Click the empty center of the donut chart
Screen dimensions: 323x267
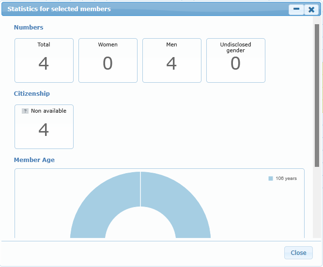140,227
